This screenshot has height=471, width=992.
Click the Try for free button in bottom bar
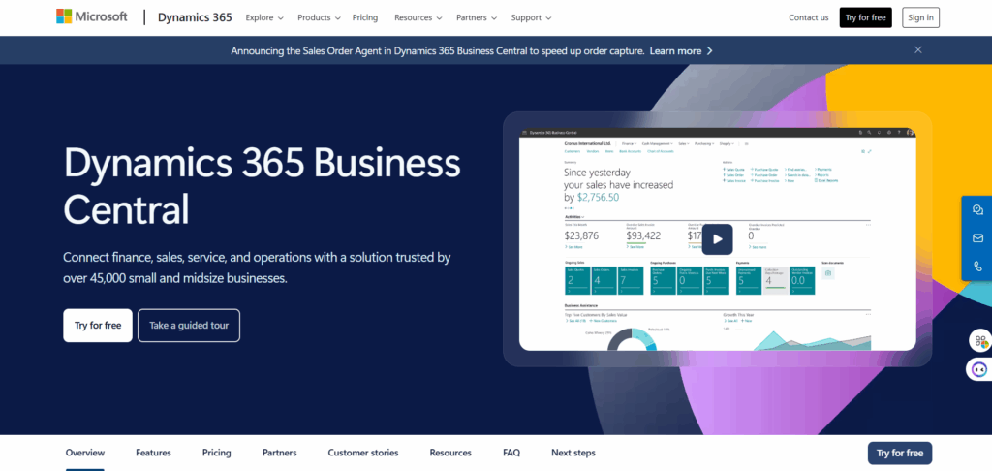point(900,454)
